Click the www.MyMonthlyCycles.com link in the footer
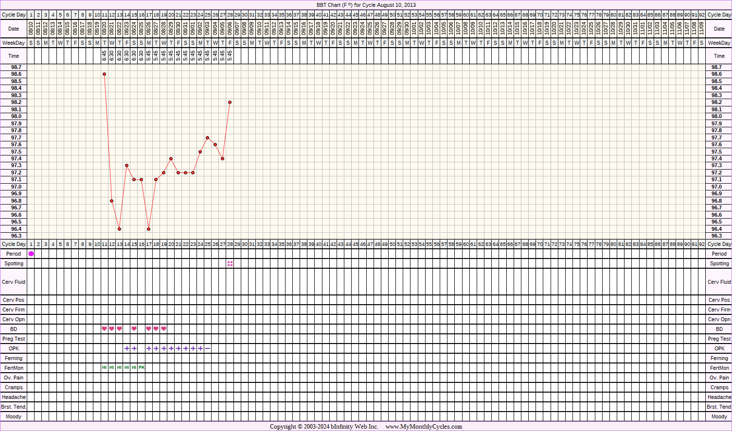The image size is (732, 431). [x=424, y=427]
